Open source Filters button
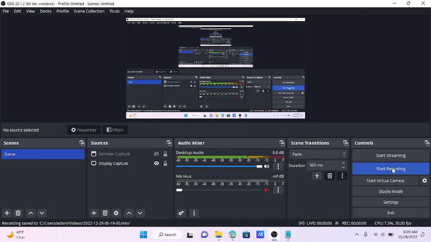This screenshot has height=242, width=431. (115, 130)
